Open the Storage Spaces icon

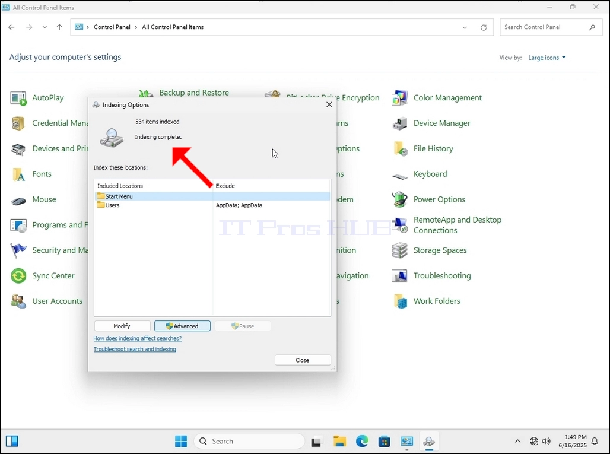(x=399, y=250)
